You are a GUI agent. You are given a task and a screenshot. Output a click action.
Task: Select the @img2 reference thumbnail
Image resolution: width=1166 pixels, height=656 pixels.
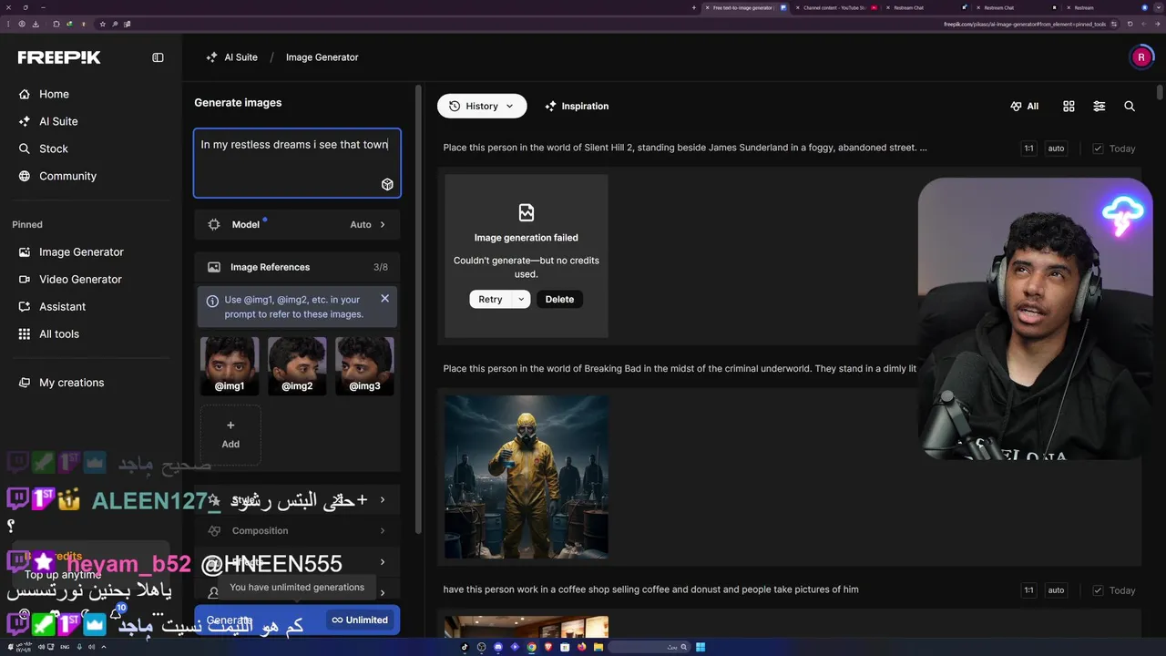(x=297, y=365)
